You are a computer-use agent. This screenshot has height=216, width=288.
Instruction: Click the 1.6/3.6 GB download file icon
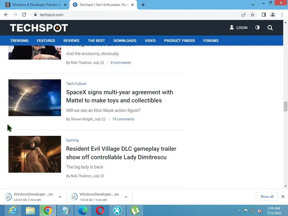pyautogui.click(x=74, y=197)
